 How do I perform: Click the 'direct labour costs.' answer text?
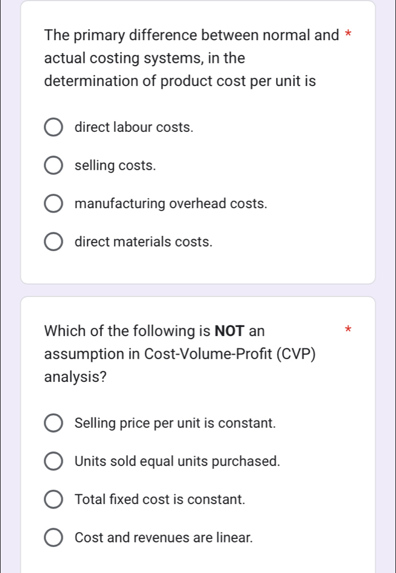(x=134, y=128)
